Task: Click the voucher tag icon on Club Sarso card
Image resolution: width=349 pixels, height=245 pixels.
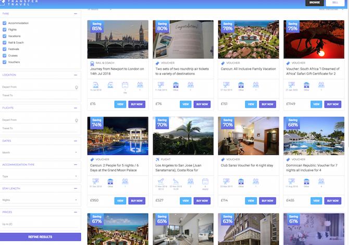Action: [x=223, y=160]
